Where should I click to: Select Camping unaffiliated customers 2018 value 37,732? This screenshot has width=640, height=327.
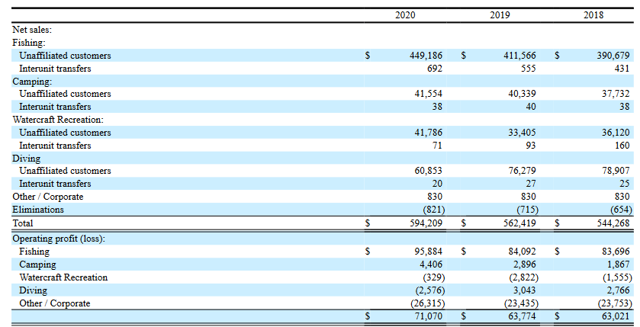614,94
